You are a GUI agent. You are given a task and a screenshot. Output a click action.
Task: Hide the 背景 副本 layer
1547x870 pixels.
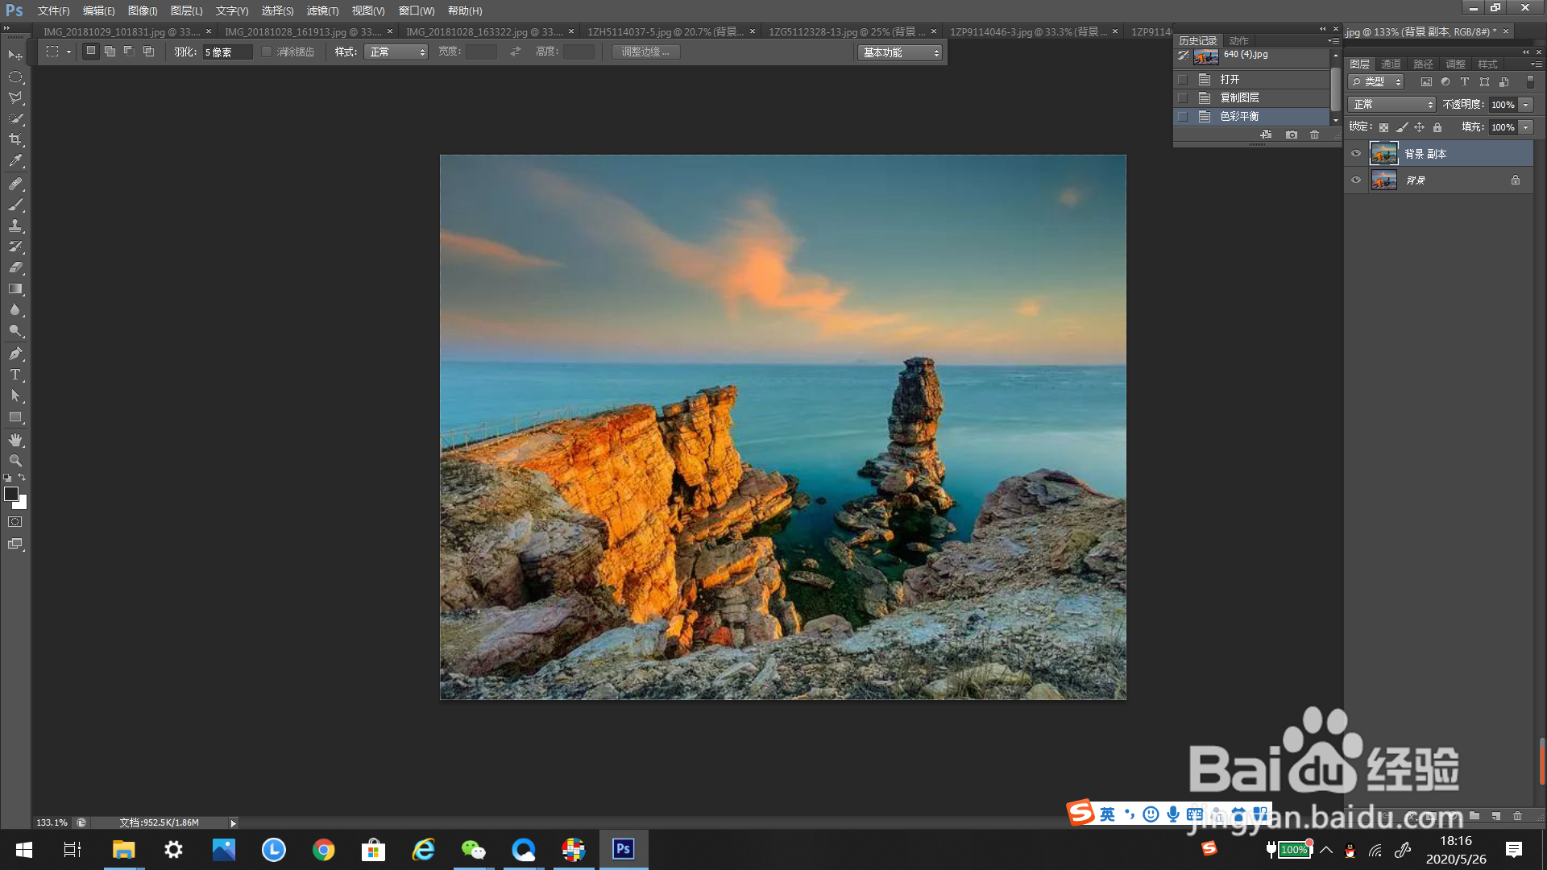click(x=1356, y=153)
